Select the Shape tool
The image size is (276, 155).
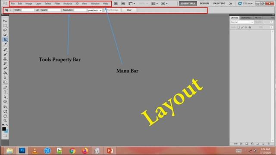(5, 102)
